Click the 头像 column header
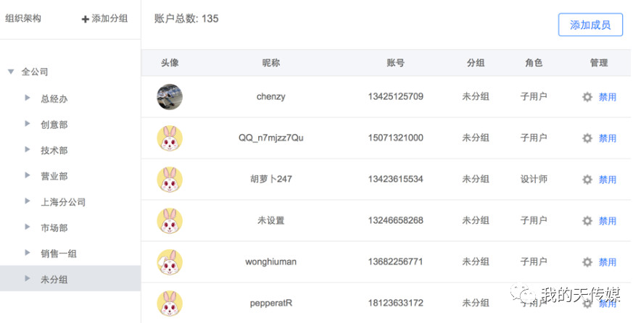The image size is (641, 323). coord(170,63)
